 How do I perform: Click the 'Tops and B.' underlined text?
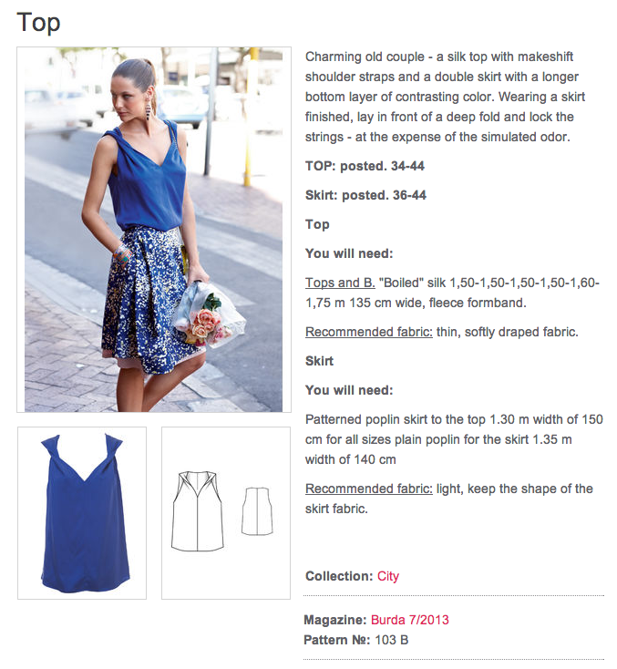pyautogui.click(x=340, y=283)
